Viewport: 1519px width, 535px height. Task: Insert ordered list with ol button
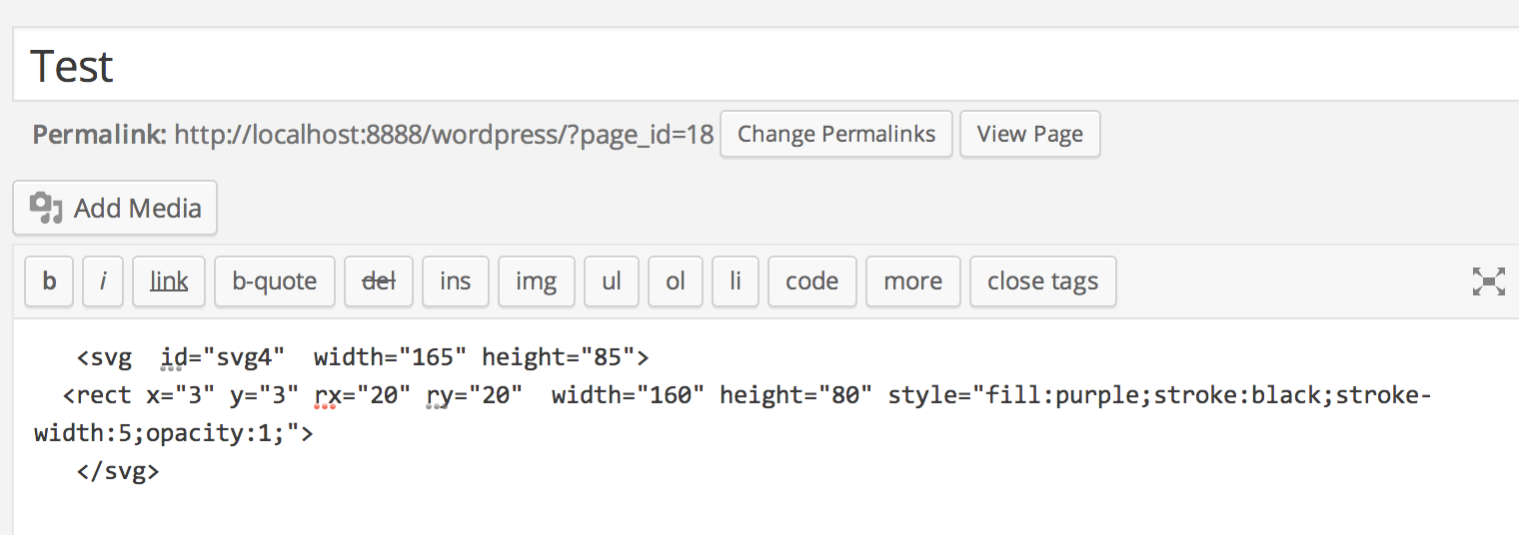[x=676, y=281]
